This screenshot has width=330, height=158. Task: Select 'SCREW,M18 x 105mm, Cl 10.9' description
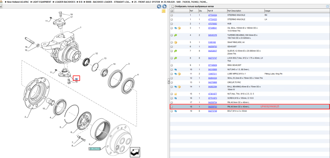(x=240, y=98)
